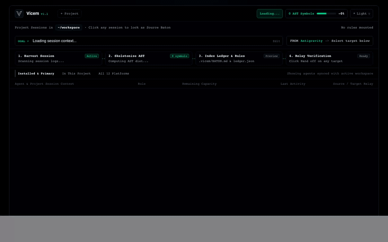Click the -0% percentage value
This screenshot has width=388, height=242.
pyautogui.click(x=341, y=14)
